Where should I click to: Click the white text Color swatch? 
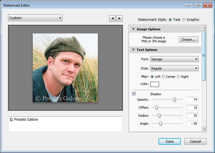(155, 84)
